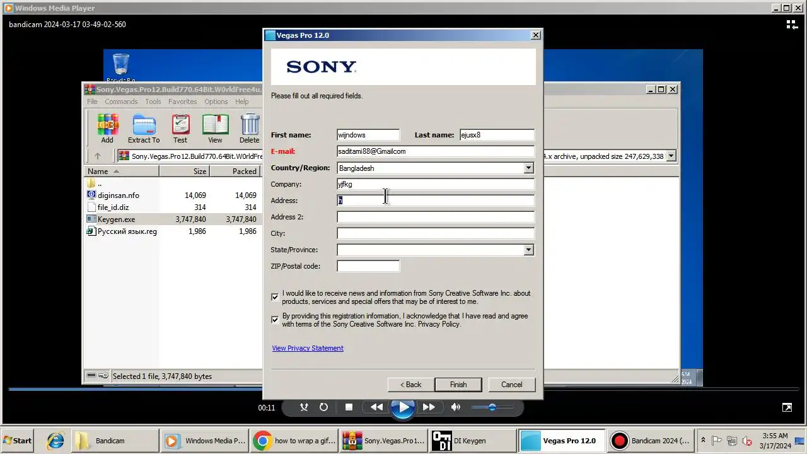
Task: Click the First name field
Action: (x=368, y=135)
